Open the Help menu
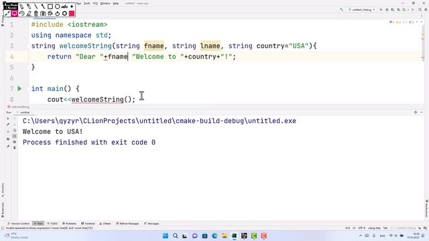Screen dimensions: 429x241 [116, 3]
